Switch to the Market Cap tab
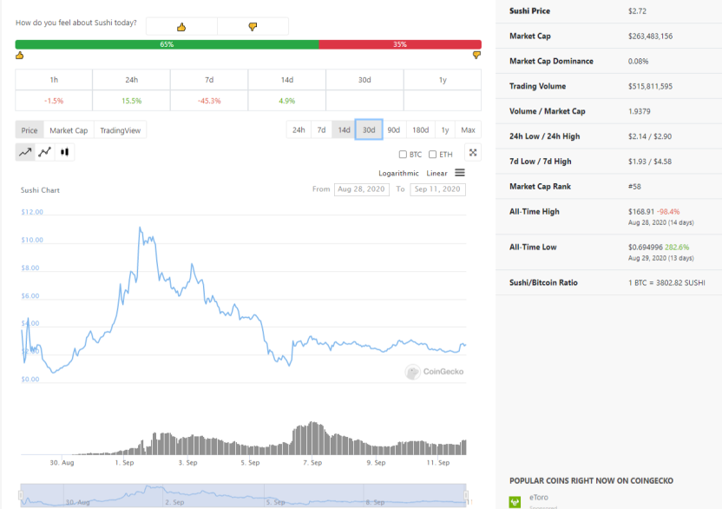Viewport: 722px width, 509px height. 69,130
